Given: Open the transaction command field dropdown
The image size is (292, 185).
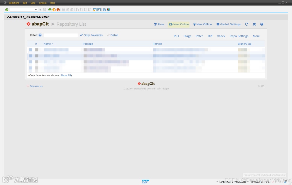Looking at the screenshot, I should click(36, 10).
